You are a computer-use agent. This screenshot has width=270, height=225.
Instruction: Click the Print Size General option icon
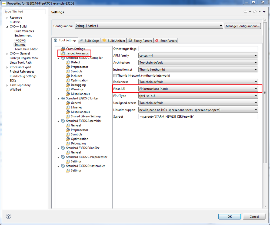tap(68, 152)
